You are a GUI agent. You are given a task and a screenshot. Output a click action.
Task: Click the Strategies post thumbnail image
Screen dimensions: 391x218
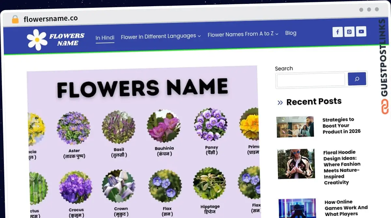point(295,127)
